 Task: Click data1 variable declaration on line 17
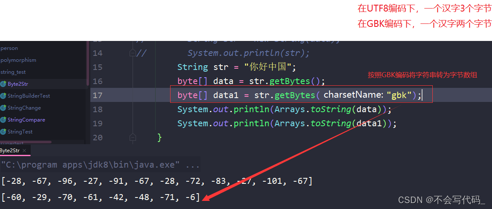coord(226,95)
